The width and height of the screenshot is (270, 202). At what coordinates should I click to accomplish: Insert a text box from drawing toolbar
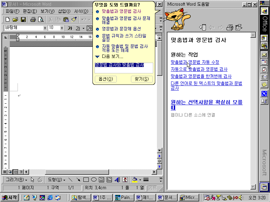coord(102,180)
